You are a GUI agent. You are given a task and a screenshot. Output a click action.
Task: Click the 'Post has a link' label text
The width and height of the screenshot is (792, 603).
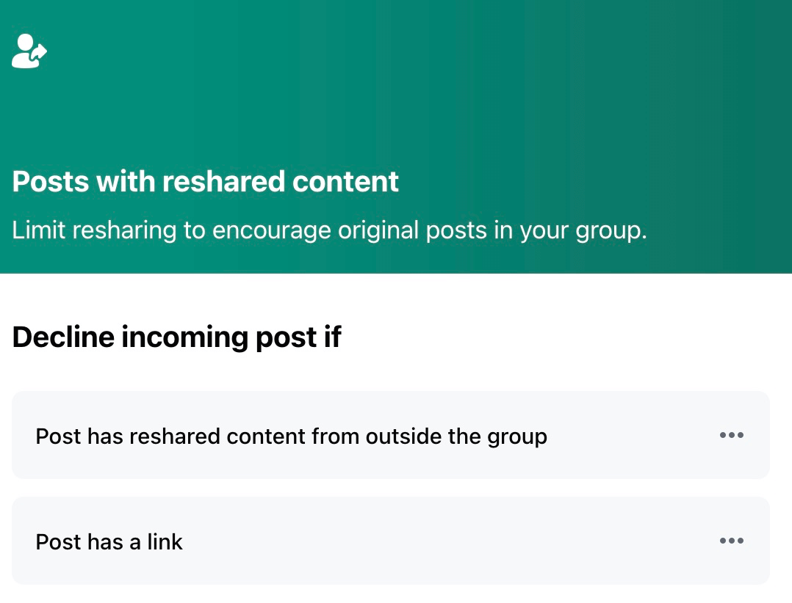[x=109, y=542]
